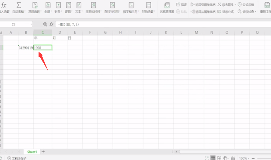Toggle Eye Protection mode icon in status bar
This screenshot has height=160, width=271.
coord(233,158)
